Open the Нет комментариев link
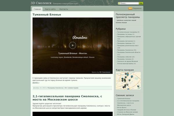The image size is (174, 116). click(71, 88)
